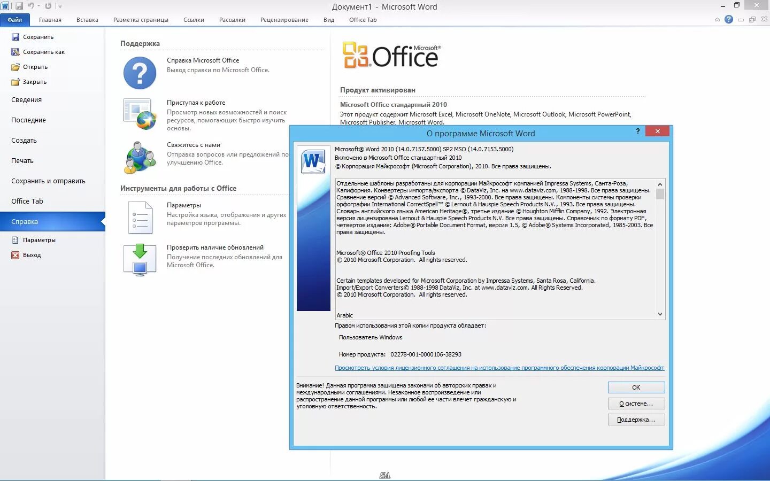Open the Undo history dropdown arrow

pyautogui.click(x=39, y=6)
